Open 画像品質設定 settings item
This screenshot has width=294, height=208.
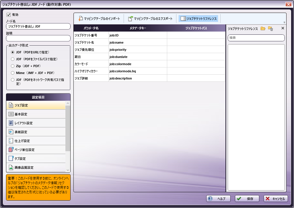(x=36, y=167)
